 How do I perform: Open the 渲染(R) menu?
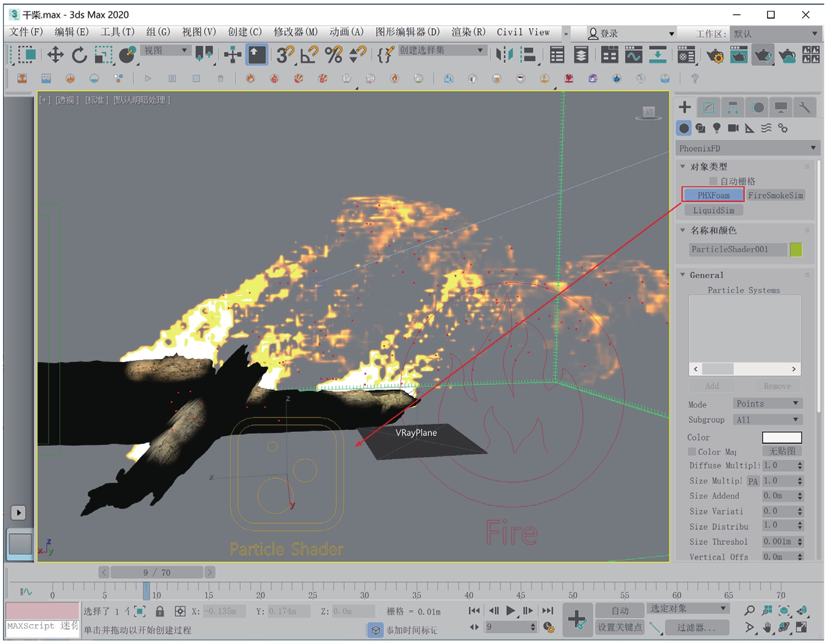point(468,32)
